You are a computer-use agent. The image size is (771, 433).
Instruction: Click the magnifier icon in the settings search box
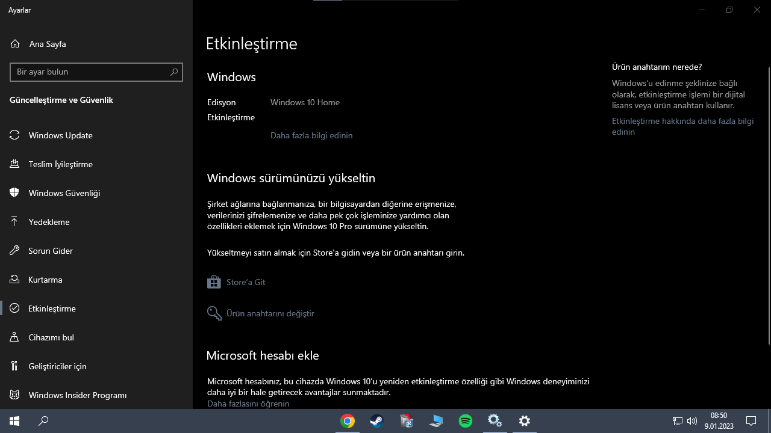pos(174,72)
